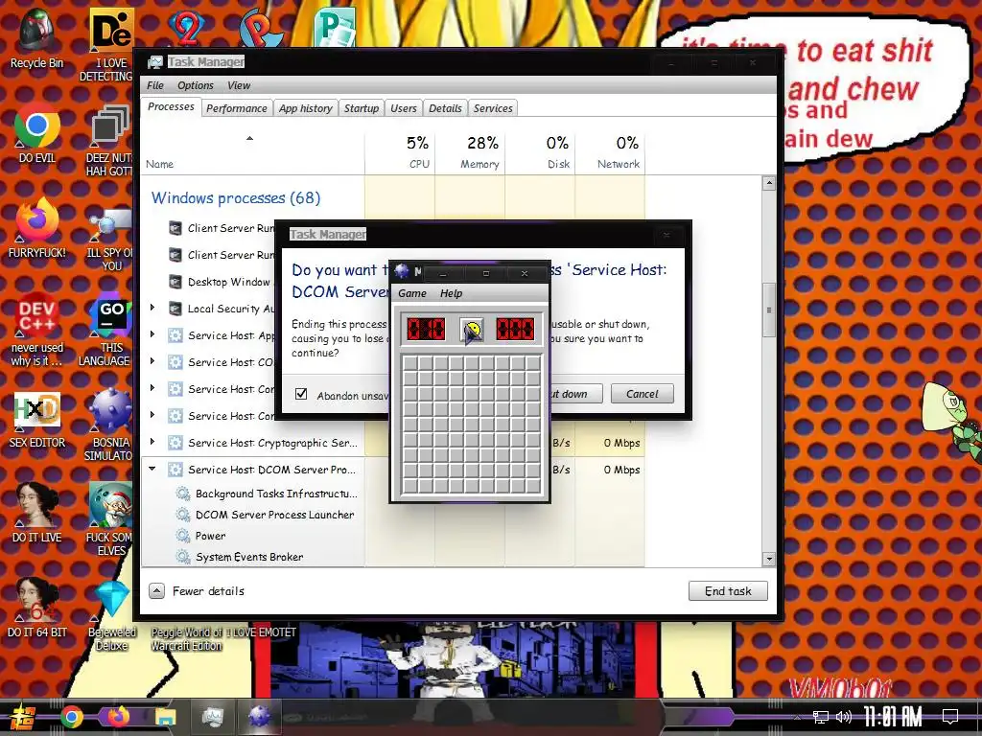Expand Service Host: Cryptographic Services row
The width and height of the screenshot is (982, 736).
(152, 442)
